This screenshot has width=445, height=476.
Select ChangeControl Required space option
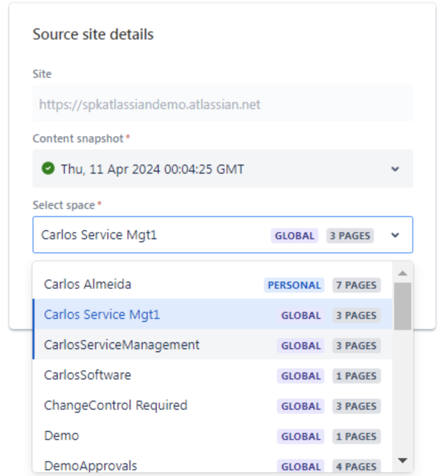pyautogui.click(x=212, y=405)
